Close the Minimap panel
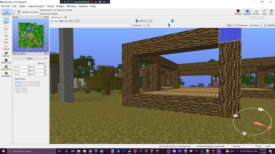This screenshot has width=275, height=154. tap(48, 17)
